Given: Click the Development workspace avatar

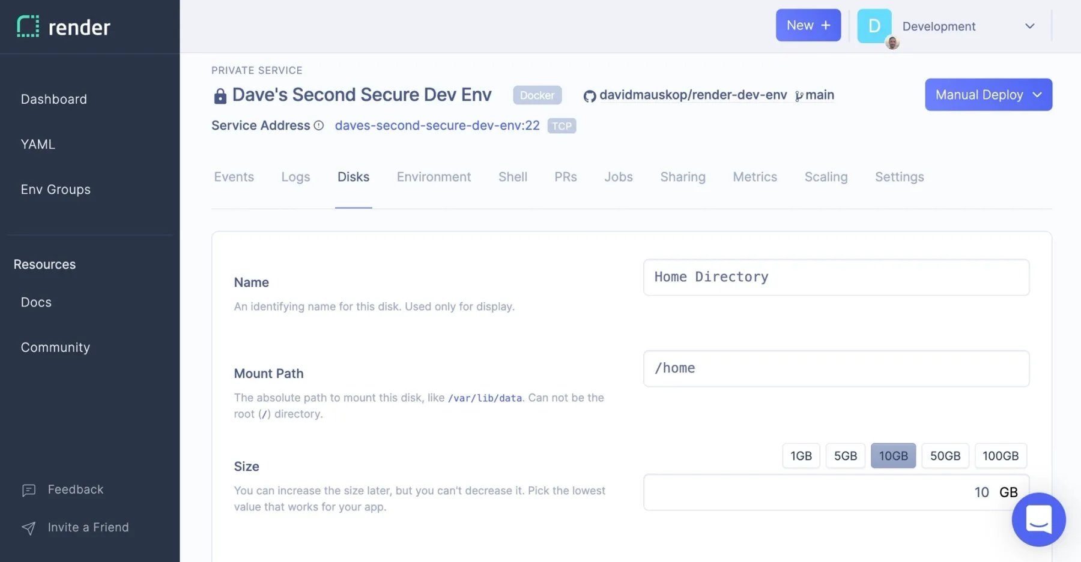Looking at the screenshot, I should click(x=874, y=26).
